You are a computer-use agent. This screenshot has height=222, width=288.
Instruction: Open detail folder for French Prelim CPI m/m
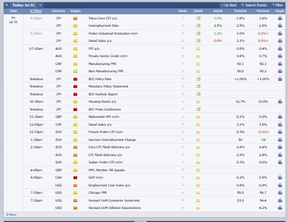coord(198,132)
